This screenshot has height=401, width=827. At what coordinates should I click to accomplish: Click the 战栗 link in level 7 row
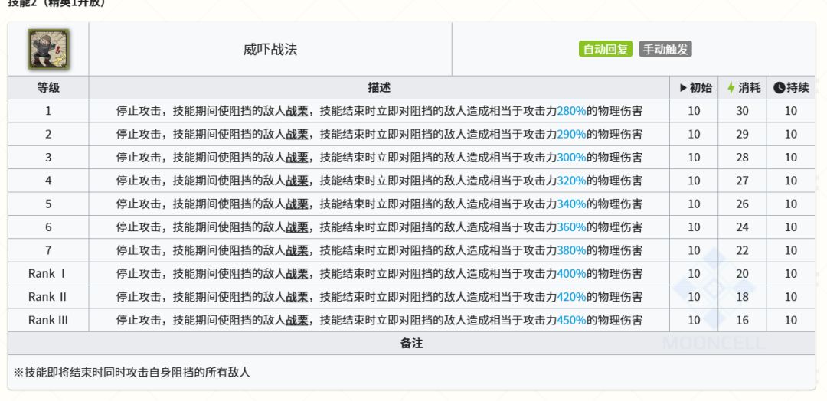(x=297, y=250)
